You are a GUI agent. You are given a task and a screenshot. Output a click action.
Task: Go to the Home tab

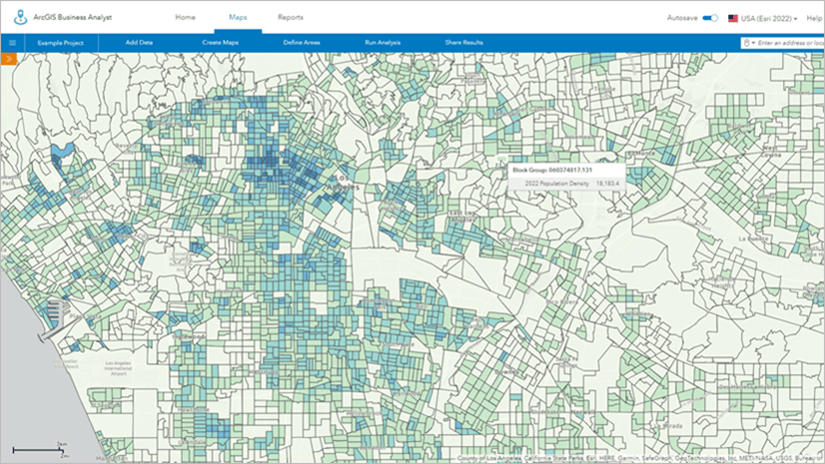[185, 17]
